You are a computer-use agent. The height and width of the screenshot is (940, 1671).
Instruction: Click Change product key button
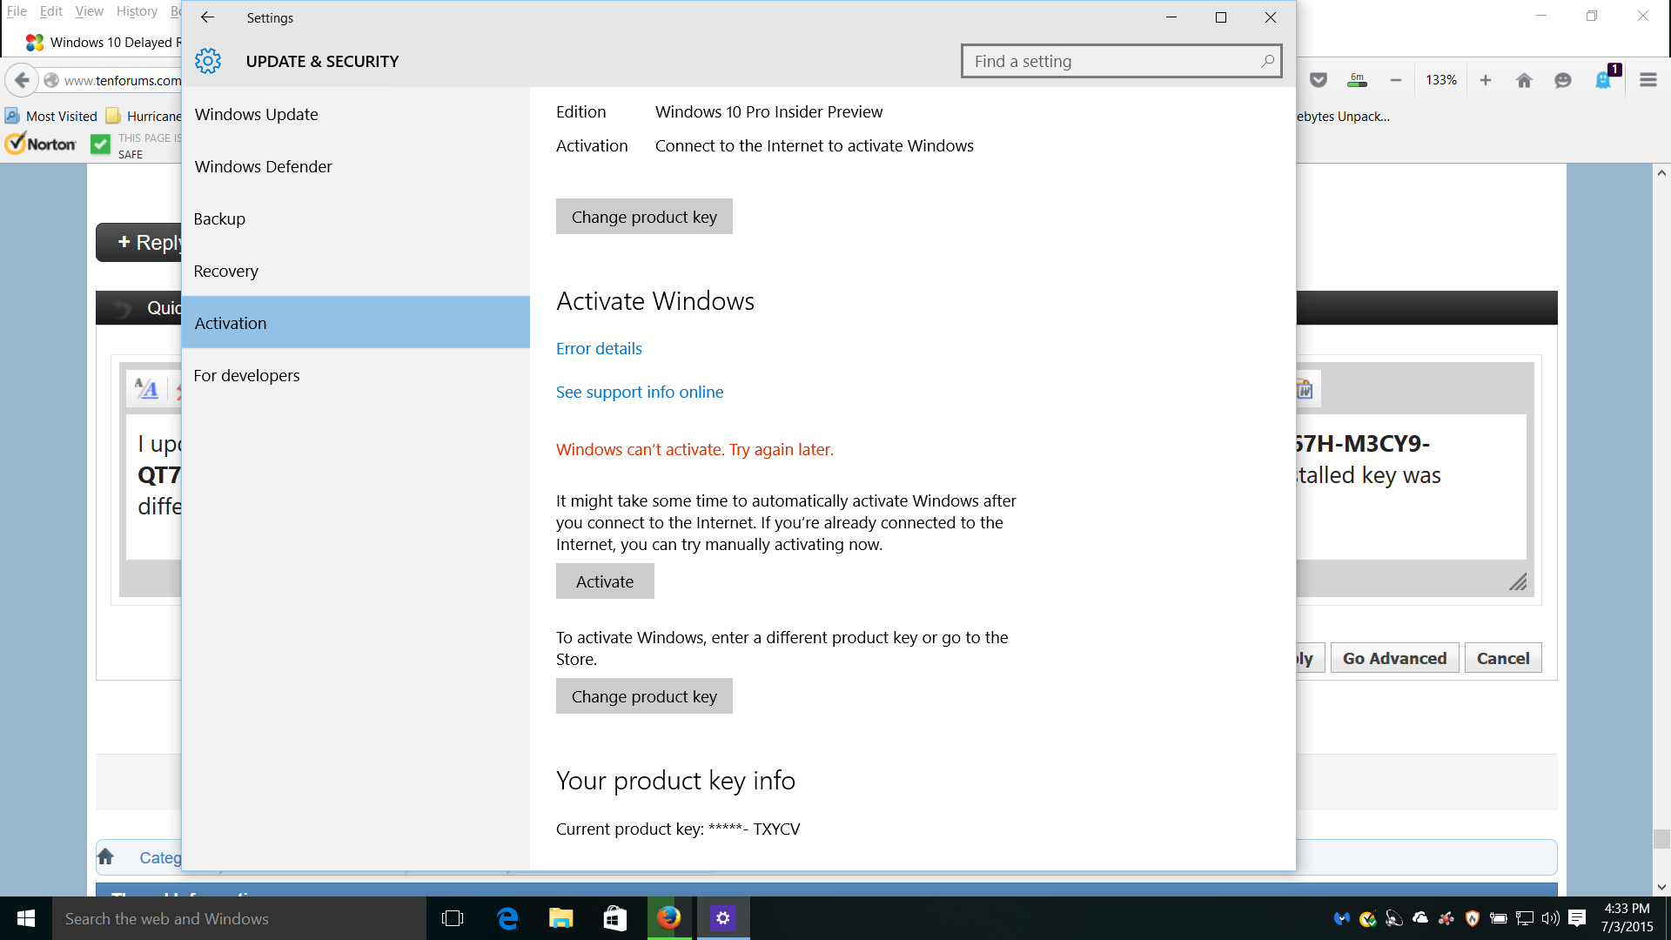645,216
